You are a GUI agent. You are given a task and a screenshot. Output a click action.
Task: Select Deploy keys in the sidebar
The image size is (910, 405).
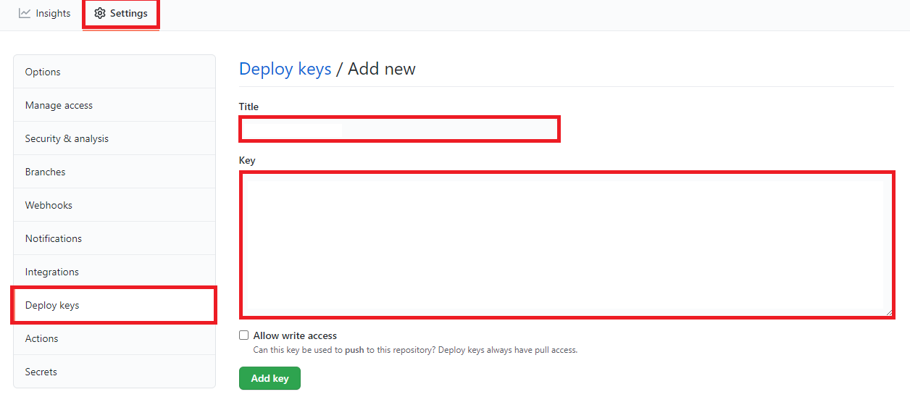pyautogui.click(x=114, y=305)
